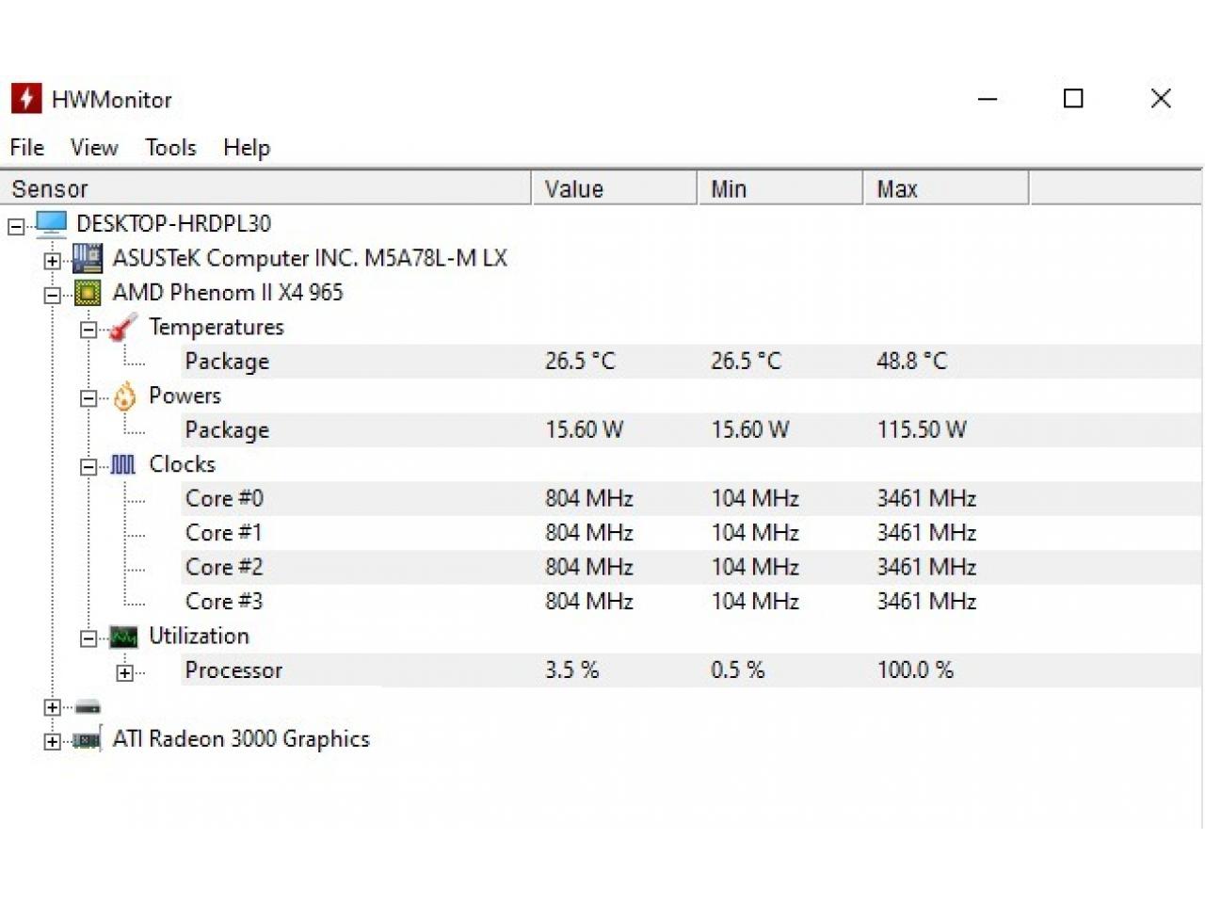The image size is (1205, 904).
Task: Click the AMD Phenom II processor chip icon
Action: click(x=88, y=293)
